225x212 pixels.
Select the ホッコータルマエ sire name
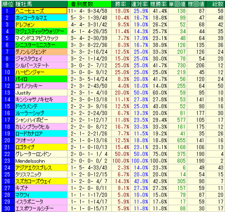click(x=41, y=18)
